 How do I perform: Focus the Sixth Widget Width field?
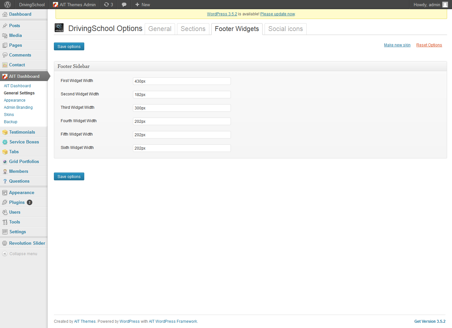click(x=182, y=148)
